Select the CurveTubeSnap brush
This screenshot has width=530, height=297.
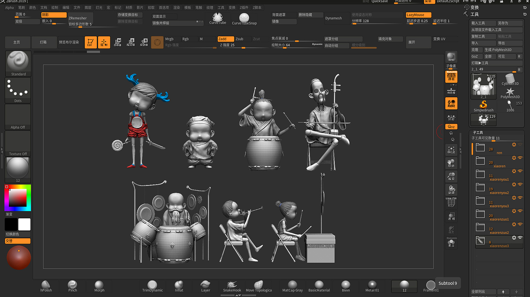pyautogui.click(x=244, y=19)
